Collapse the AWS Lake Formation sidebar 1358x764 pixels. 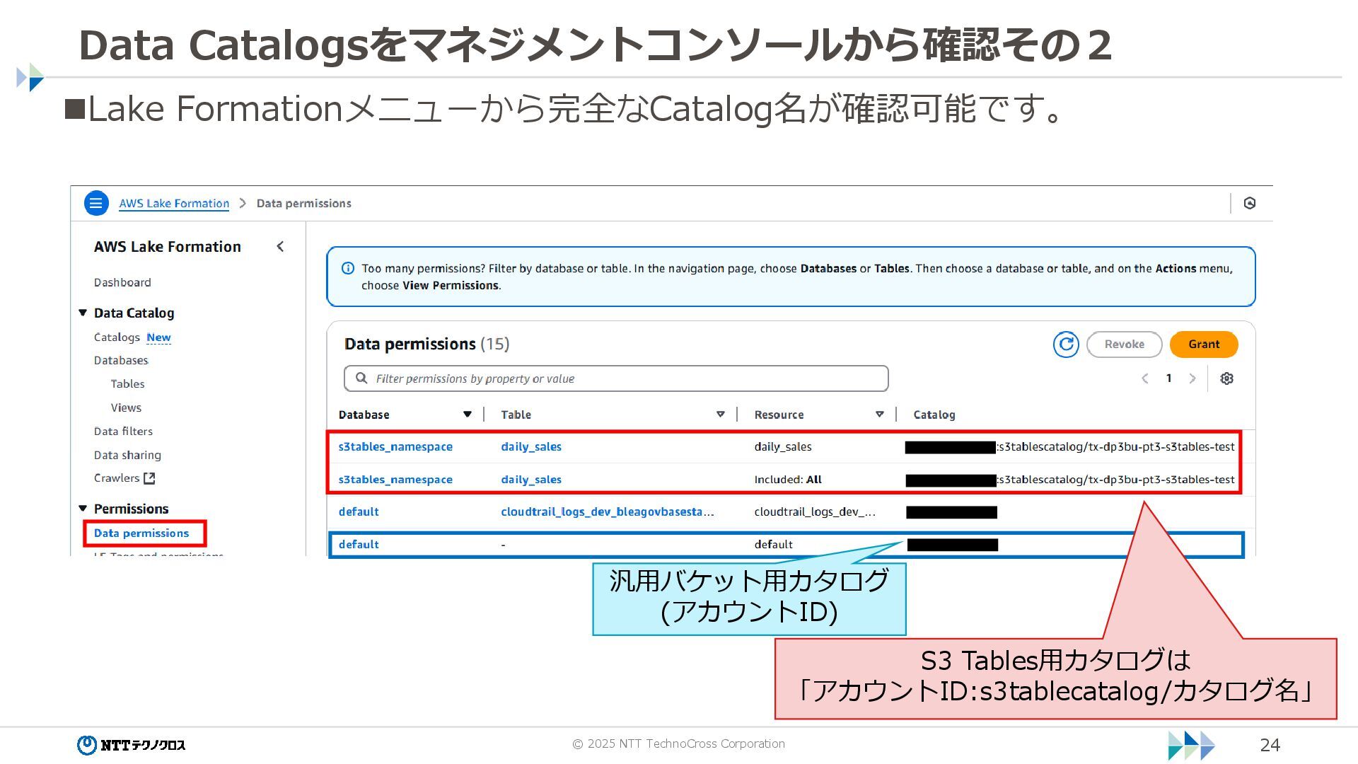[280, 246]
